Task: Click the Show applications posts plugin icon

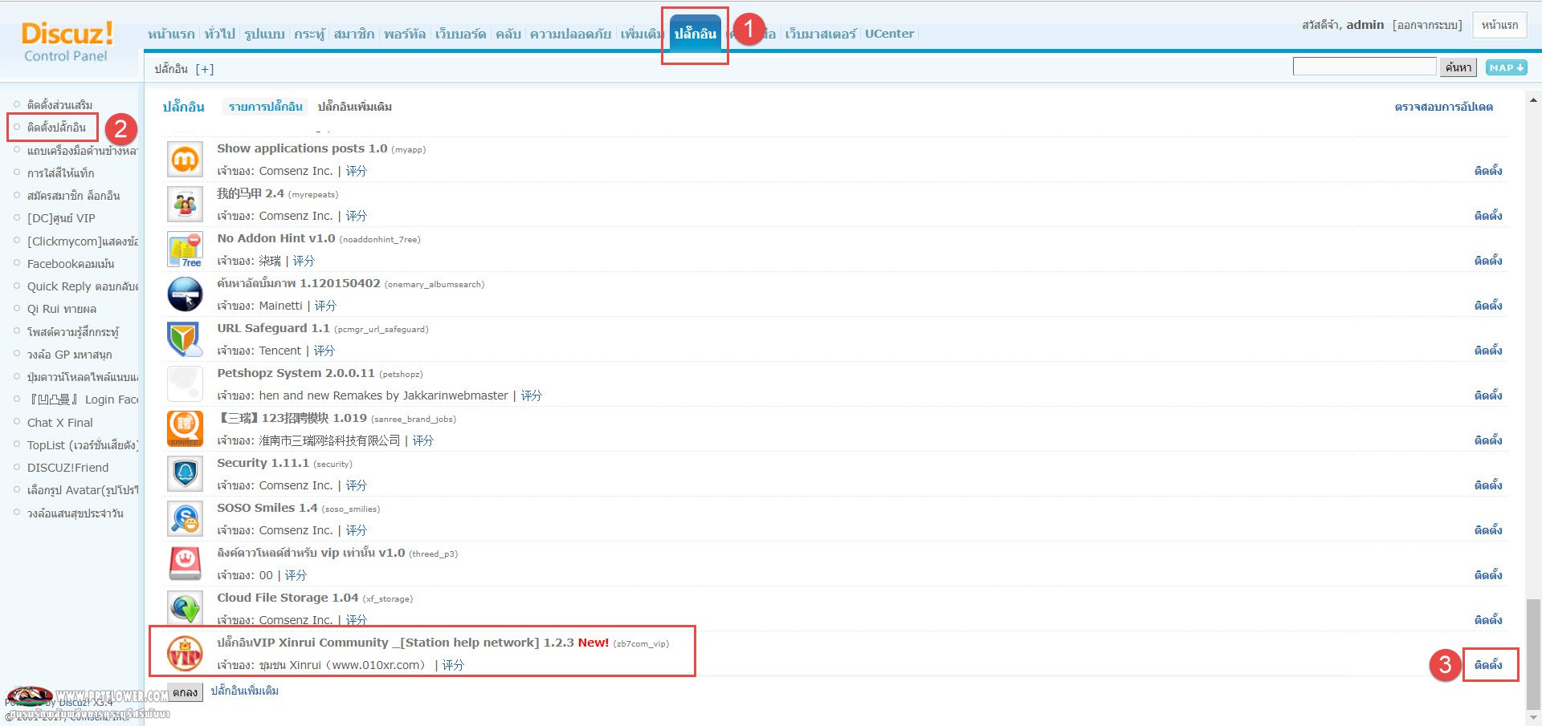Action: [185, 159]
